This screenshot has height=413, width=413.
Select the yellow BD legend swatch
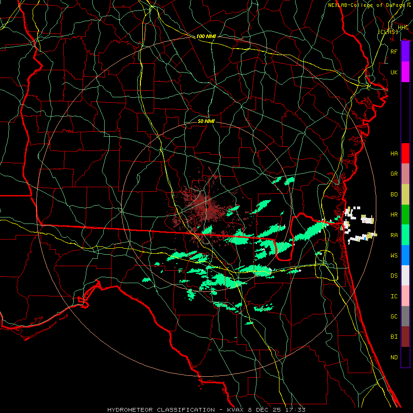click(405, 195)
